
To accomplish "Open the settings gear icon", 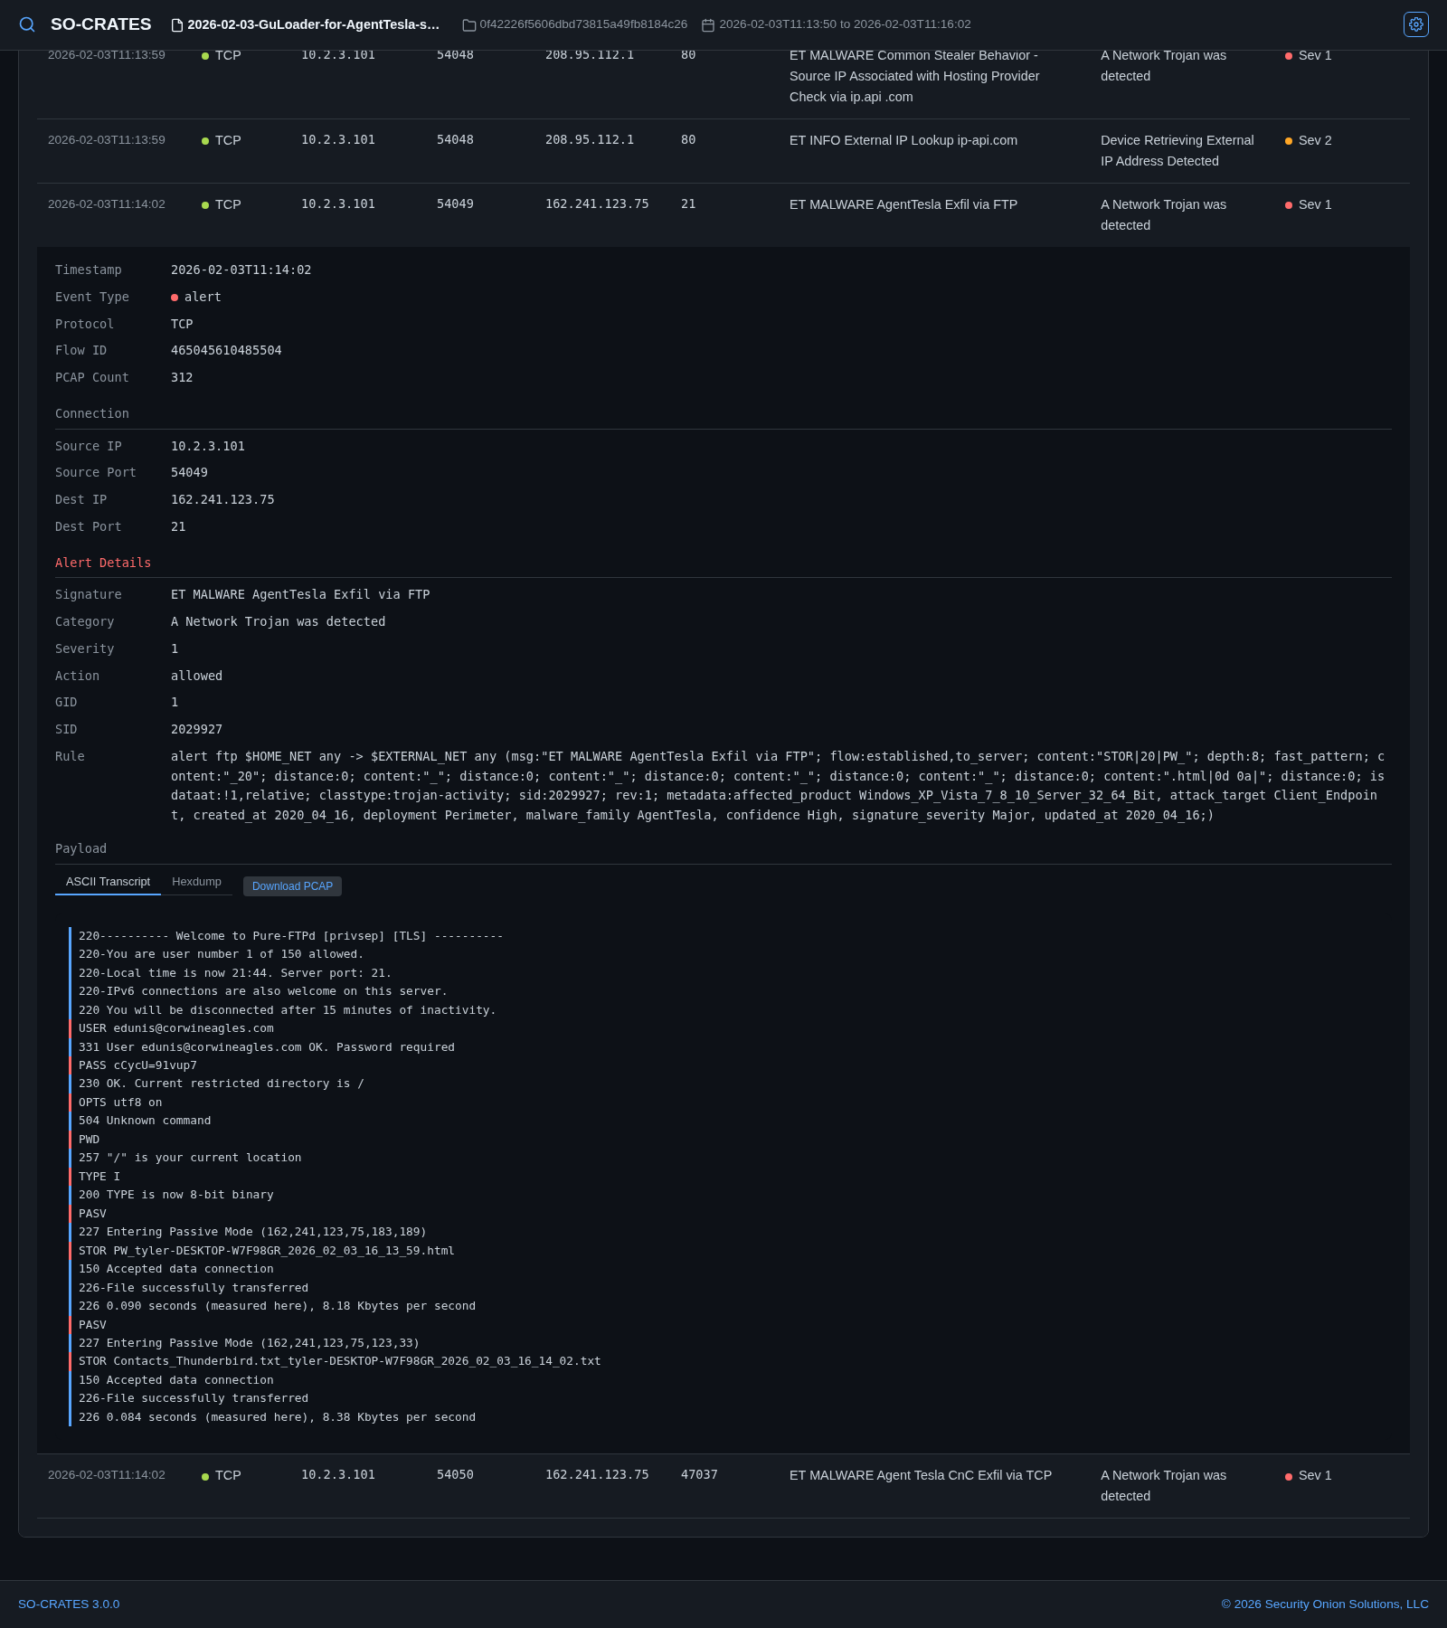I will [x=1416, y=24].
